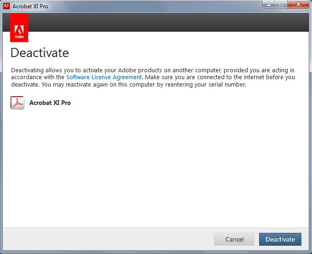
Task: Click the maximize button in title bar
Action: point(281,4)
